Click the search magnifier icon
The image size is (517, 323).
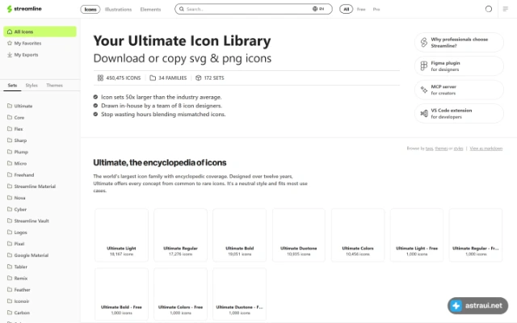[181, 9]
